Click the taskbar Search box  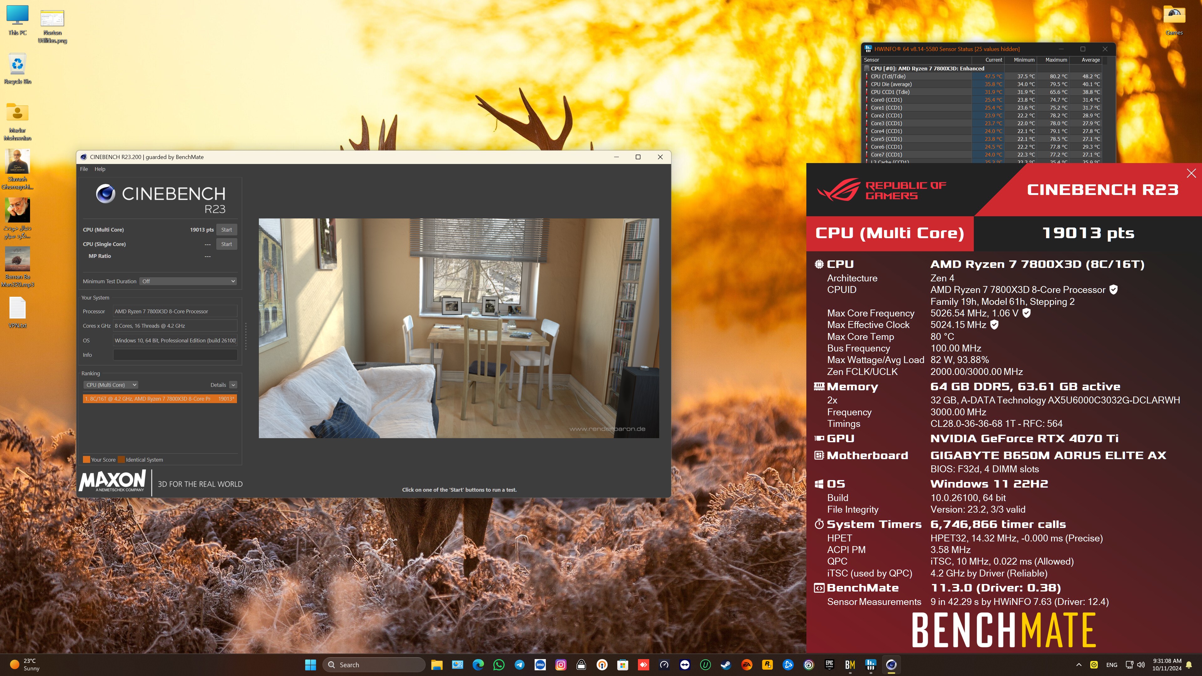click(x=374, y=665)
